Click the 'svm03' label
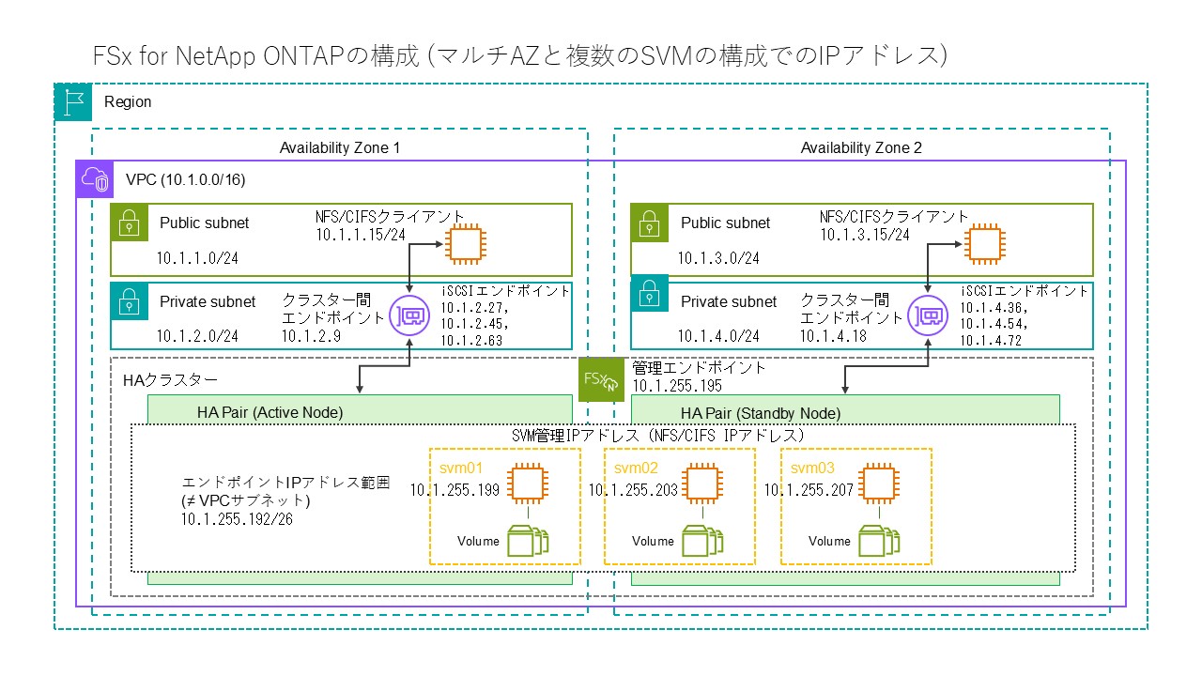Screen dimensions: 1202x676 click(811, 467)
